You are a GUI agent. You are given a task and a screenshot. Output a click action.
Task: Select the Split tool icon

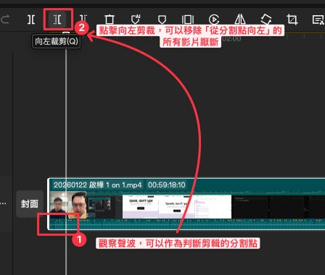(31, 20)
